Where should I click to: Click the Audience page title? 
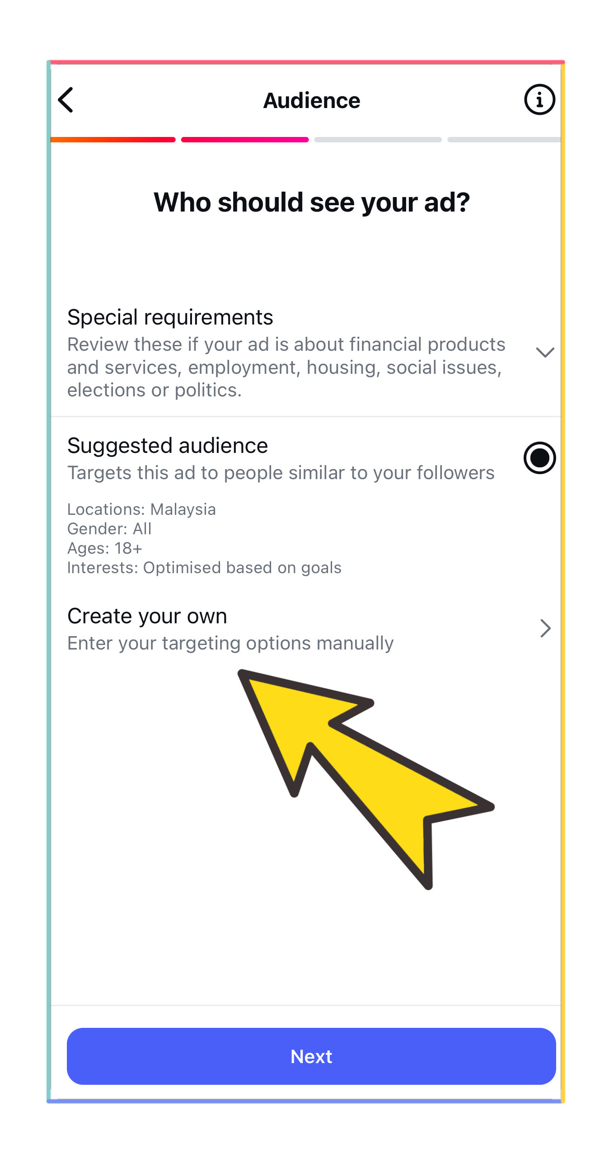click(x=312, y=100)
